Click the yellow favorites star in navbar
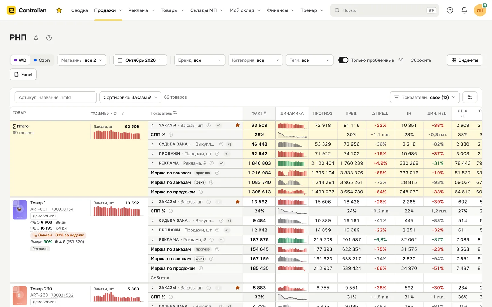Image resolution: width=492 pixels, height=307 pixels. [x=59, y=10]
